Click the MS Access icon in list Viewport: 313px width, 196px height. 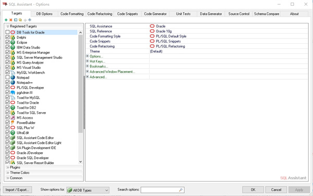13,118
